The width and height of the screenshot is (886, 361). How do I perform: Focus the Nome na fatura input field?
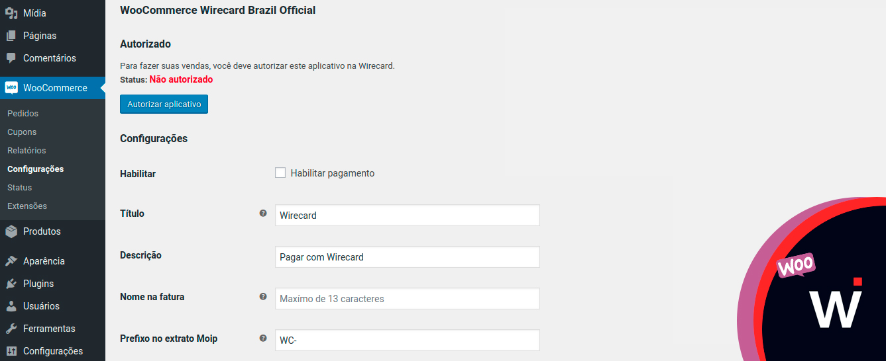pyautogui.click(x=407, y=299)
